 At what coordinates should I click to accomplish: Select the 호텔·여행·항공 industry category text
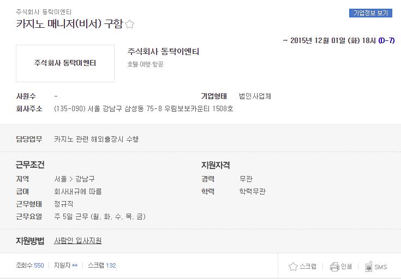[145, 64]
